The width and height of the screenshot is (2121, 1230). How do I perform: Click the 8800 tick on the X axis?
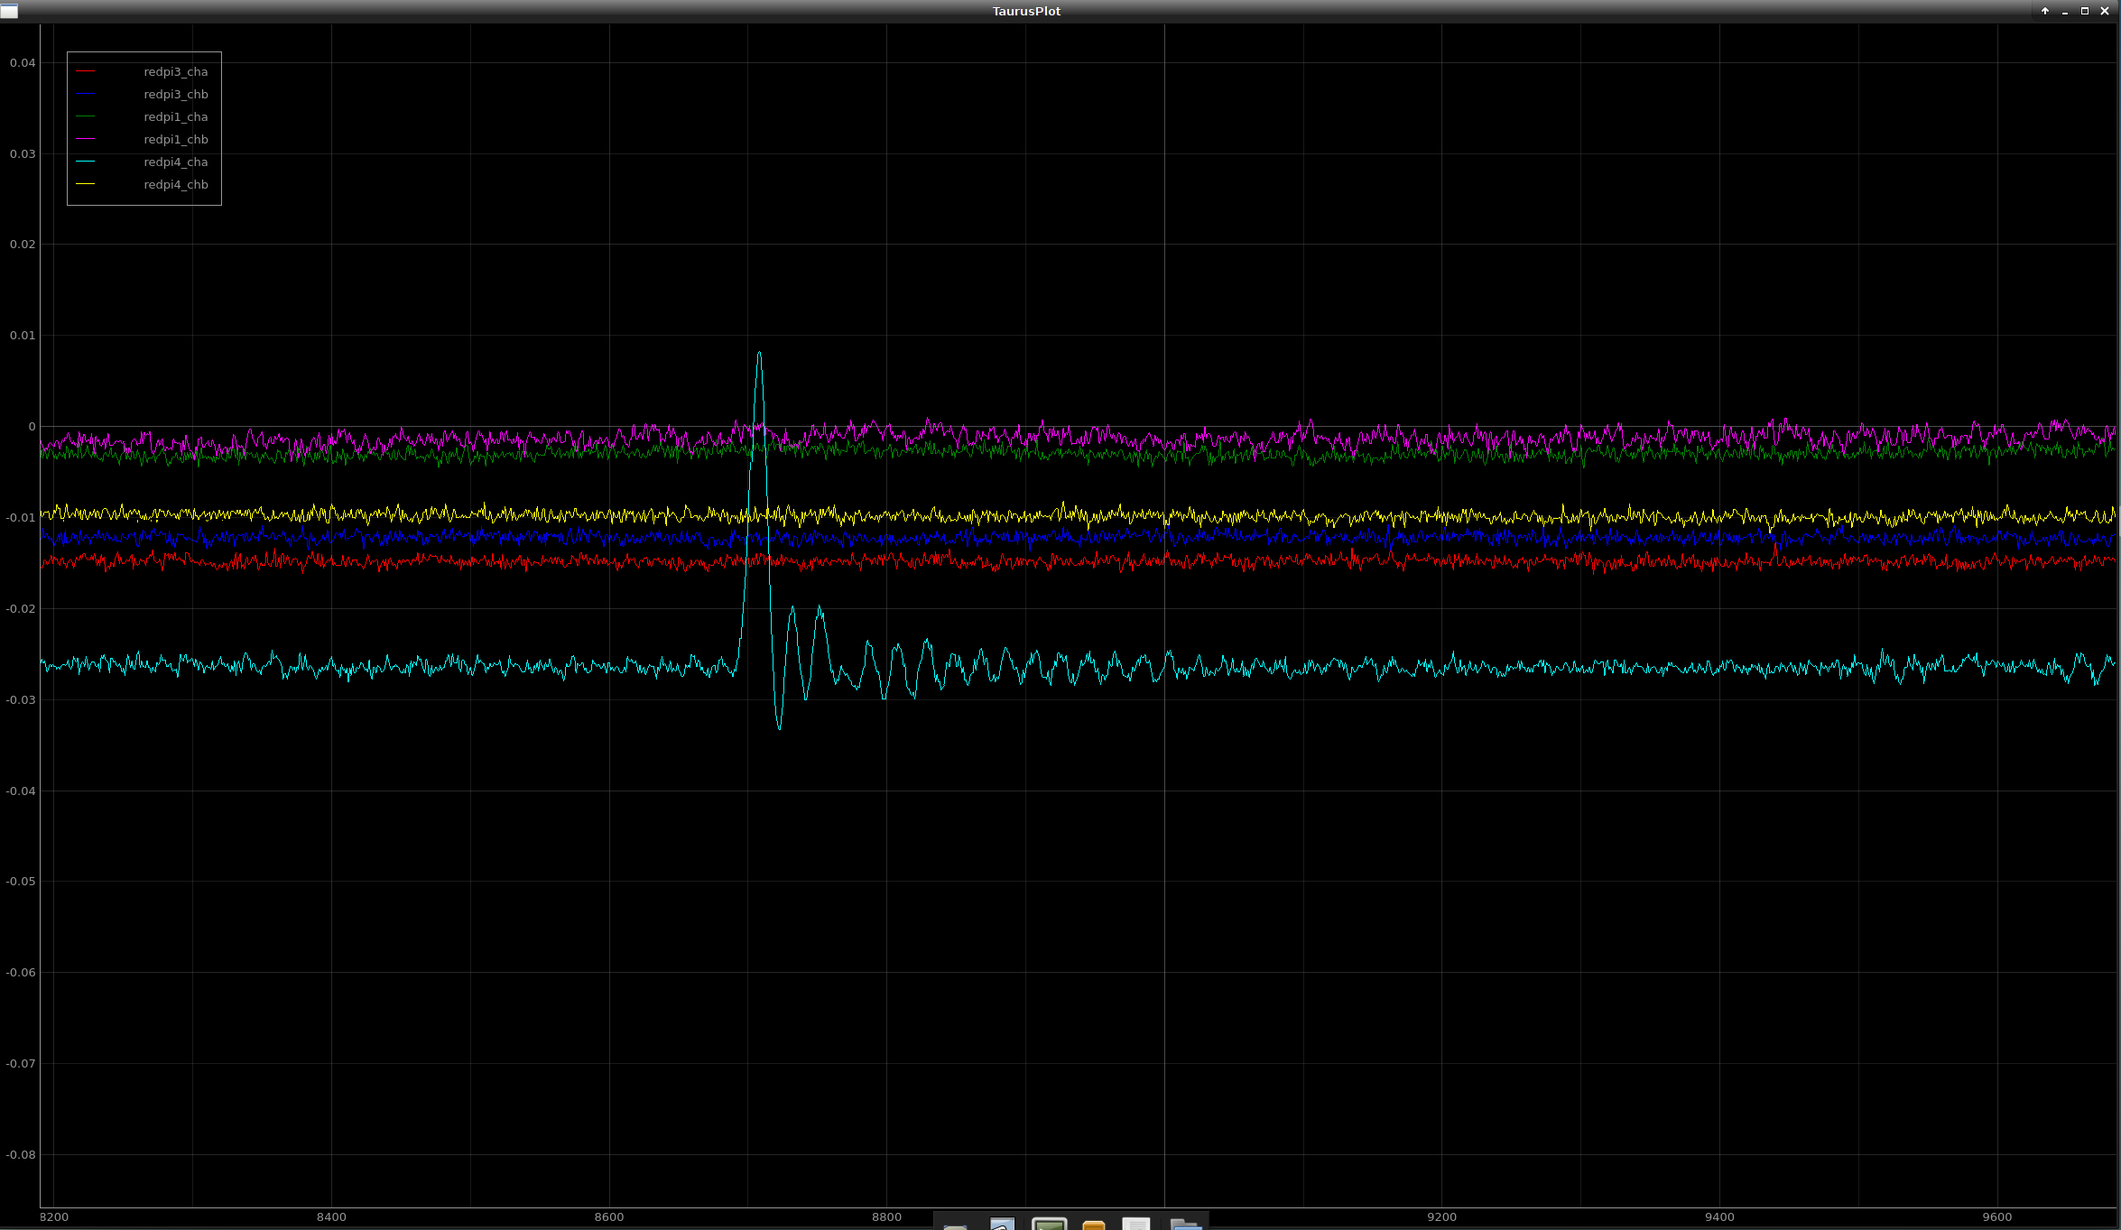pyautogui.click(x=886, y=1216)
